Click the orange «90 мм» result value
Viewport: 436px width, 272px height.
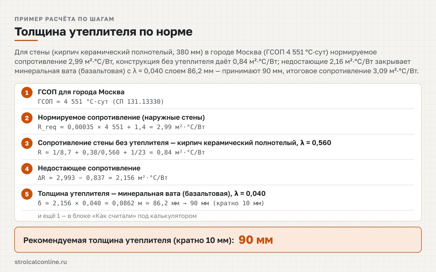pyautogui.click(x=256, y=240)
